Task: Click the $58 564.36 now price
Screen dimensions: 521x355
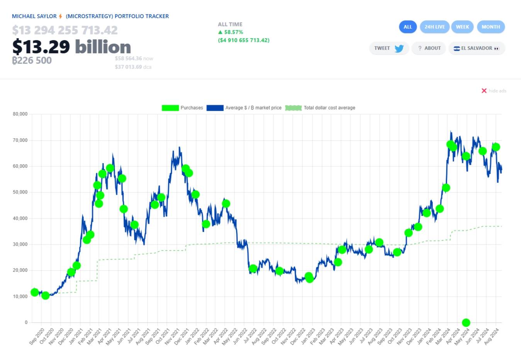Action: coord(134,58)
